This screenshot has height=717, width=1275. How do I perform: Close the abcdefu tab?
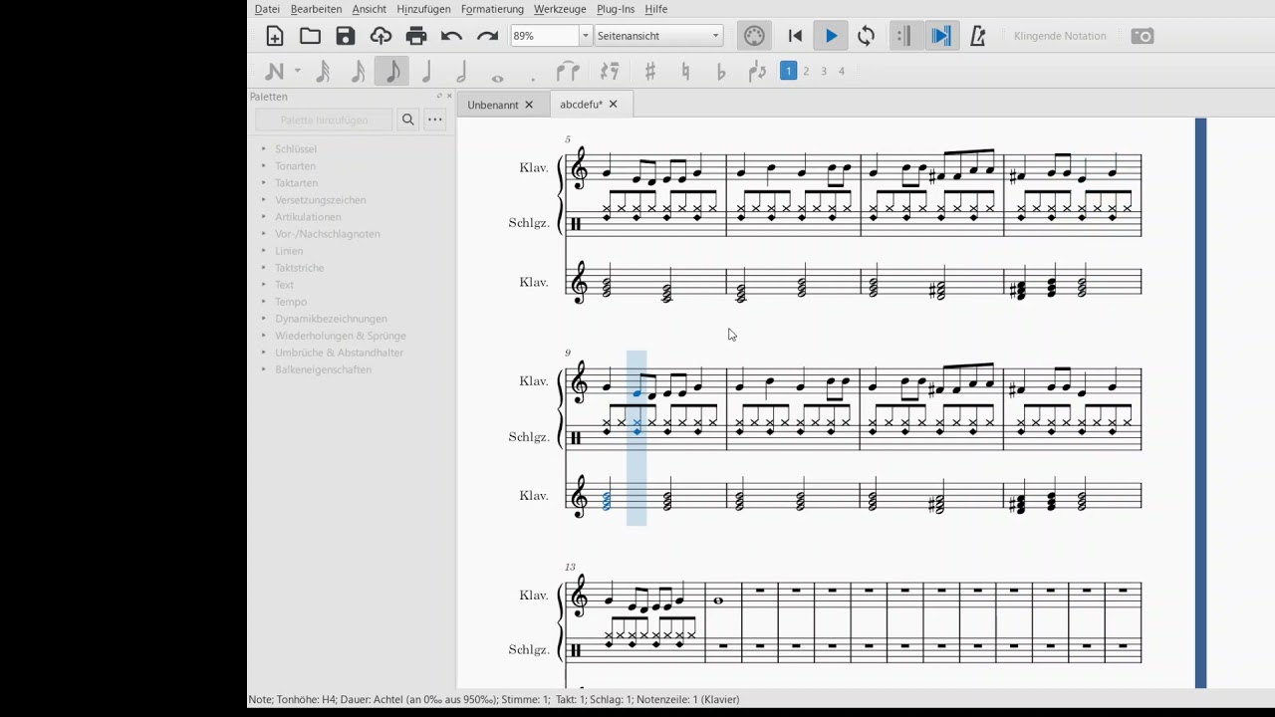coord(613,104)
